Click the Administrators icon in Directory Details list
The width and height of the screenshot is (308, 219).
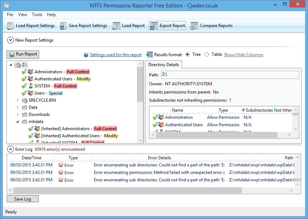pos(161,117)
